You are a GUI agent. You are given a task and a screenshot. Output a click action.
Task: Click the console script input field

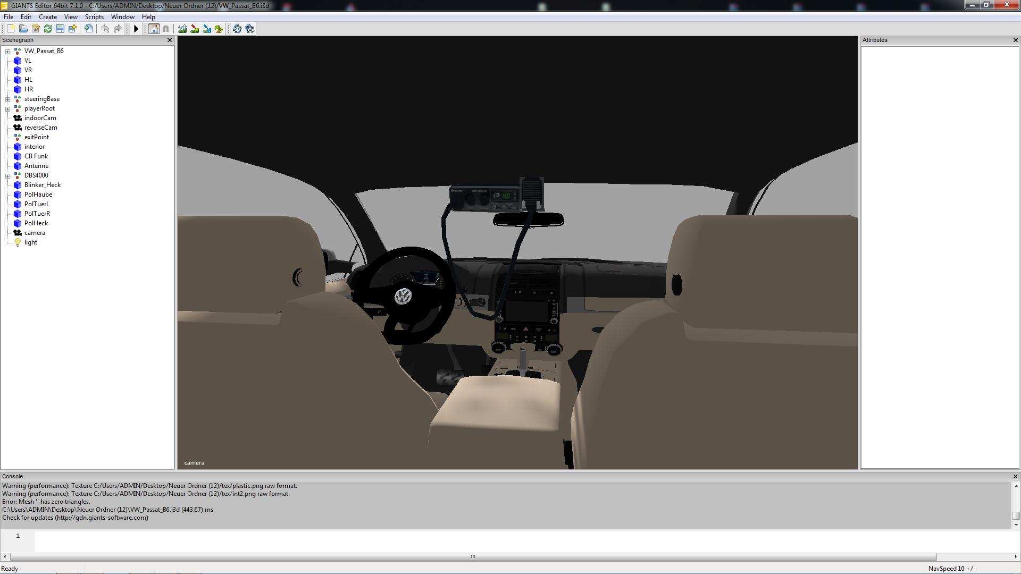tap(479, 540)
